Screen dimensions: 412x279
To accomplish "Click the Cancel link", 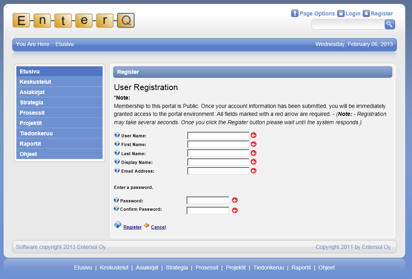I will [158, 227].
